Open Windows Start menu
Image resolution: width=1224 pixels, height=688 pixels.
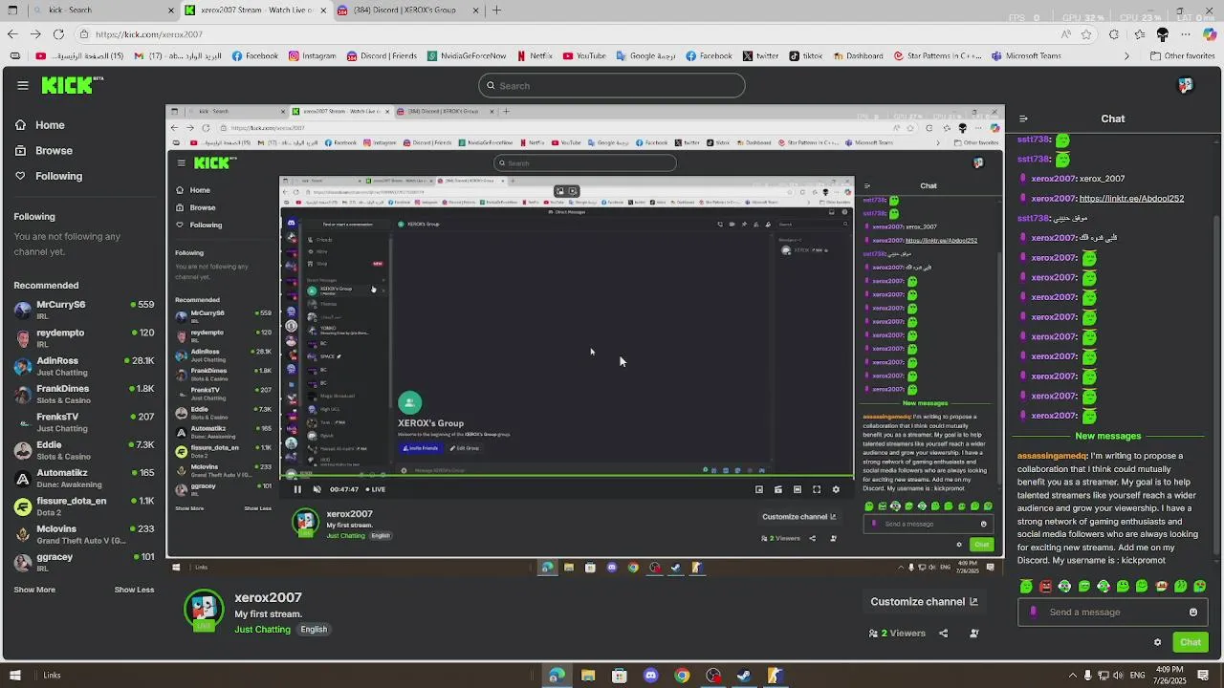click(x=14, y=676)
